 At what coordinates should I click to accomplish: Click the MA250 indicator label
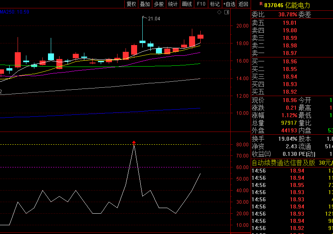tap(14, 12)
